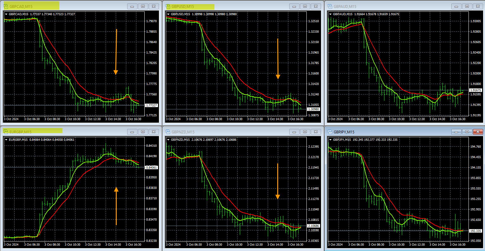Minimize the GBPAUD chart window
Viewport: 485px width, 251px height.
(x=456, y=6)
